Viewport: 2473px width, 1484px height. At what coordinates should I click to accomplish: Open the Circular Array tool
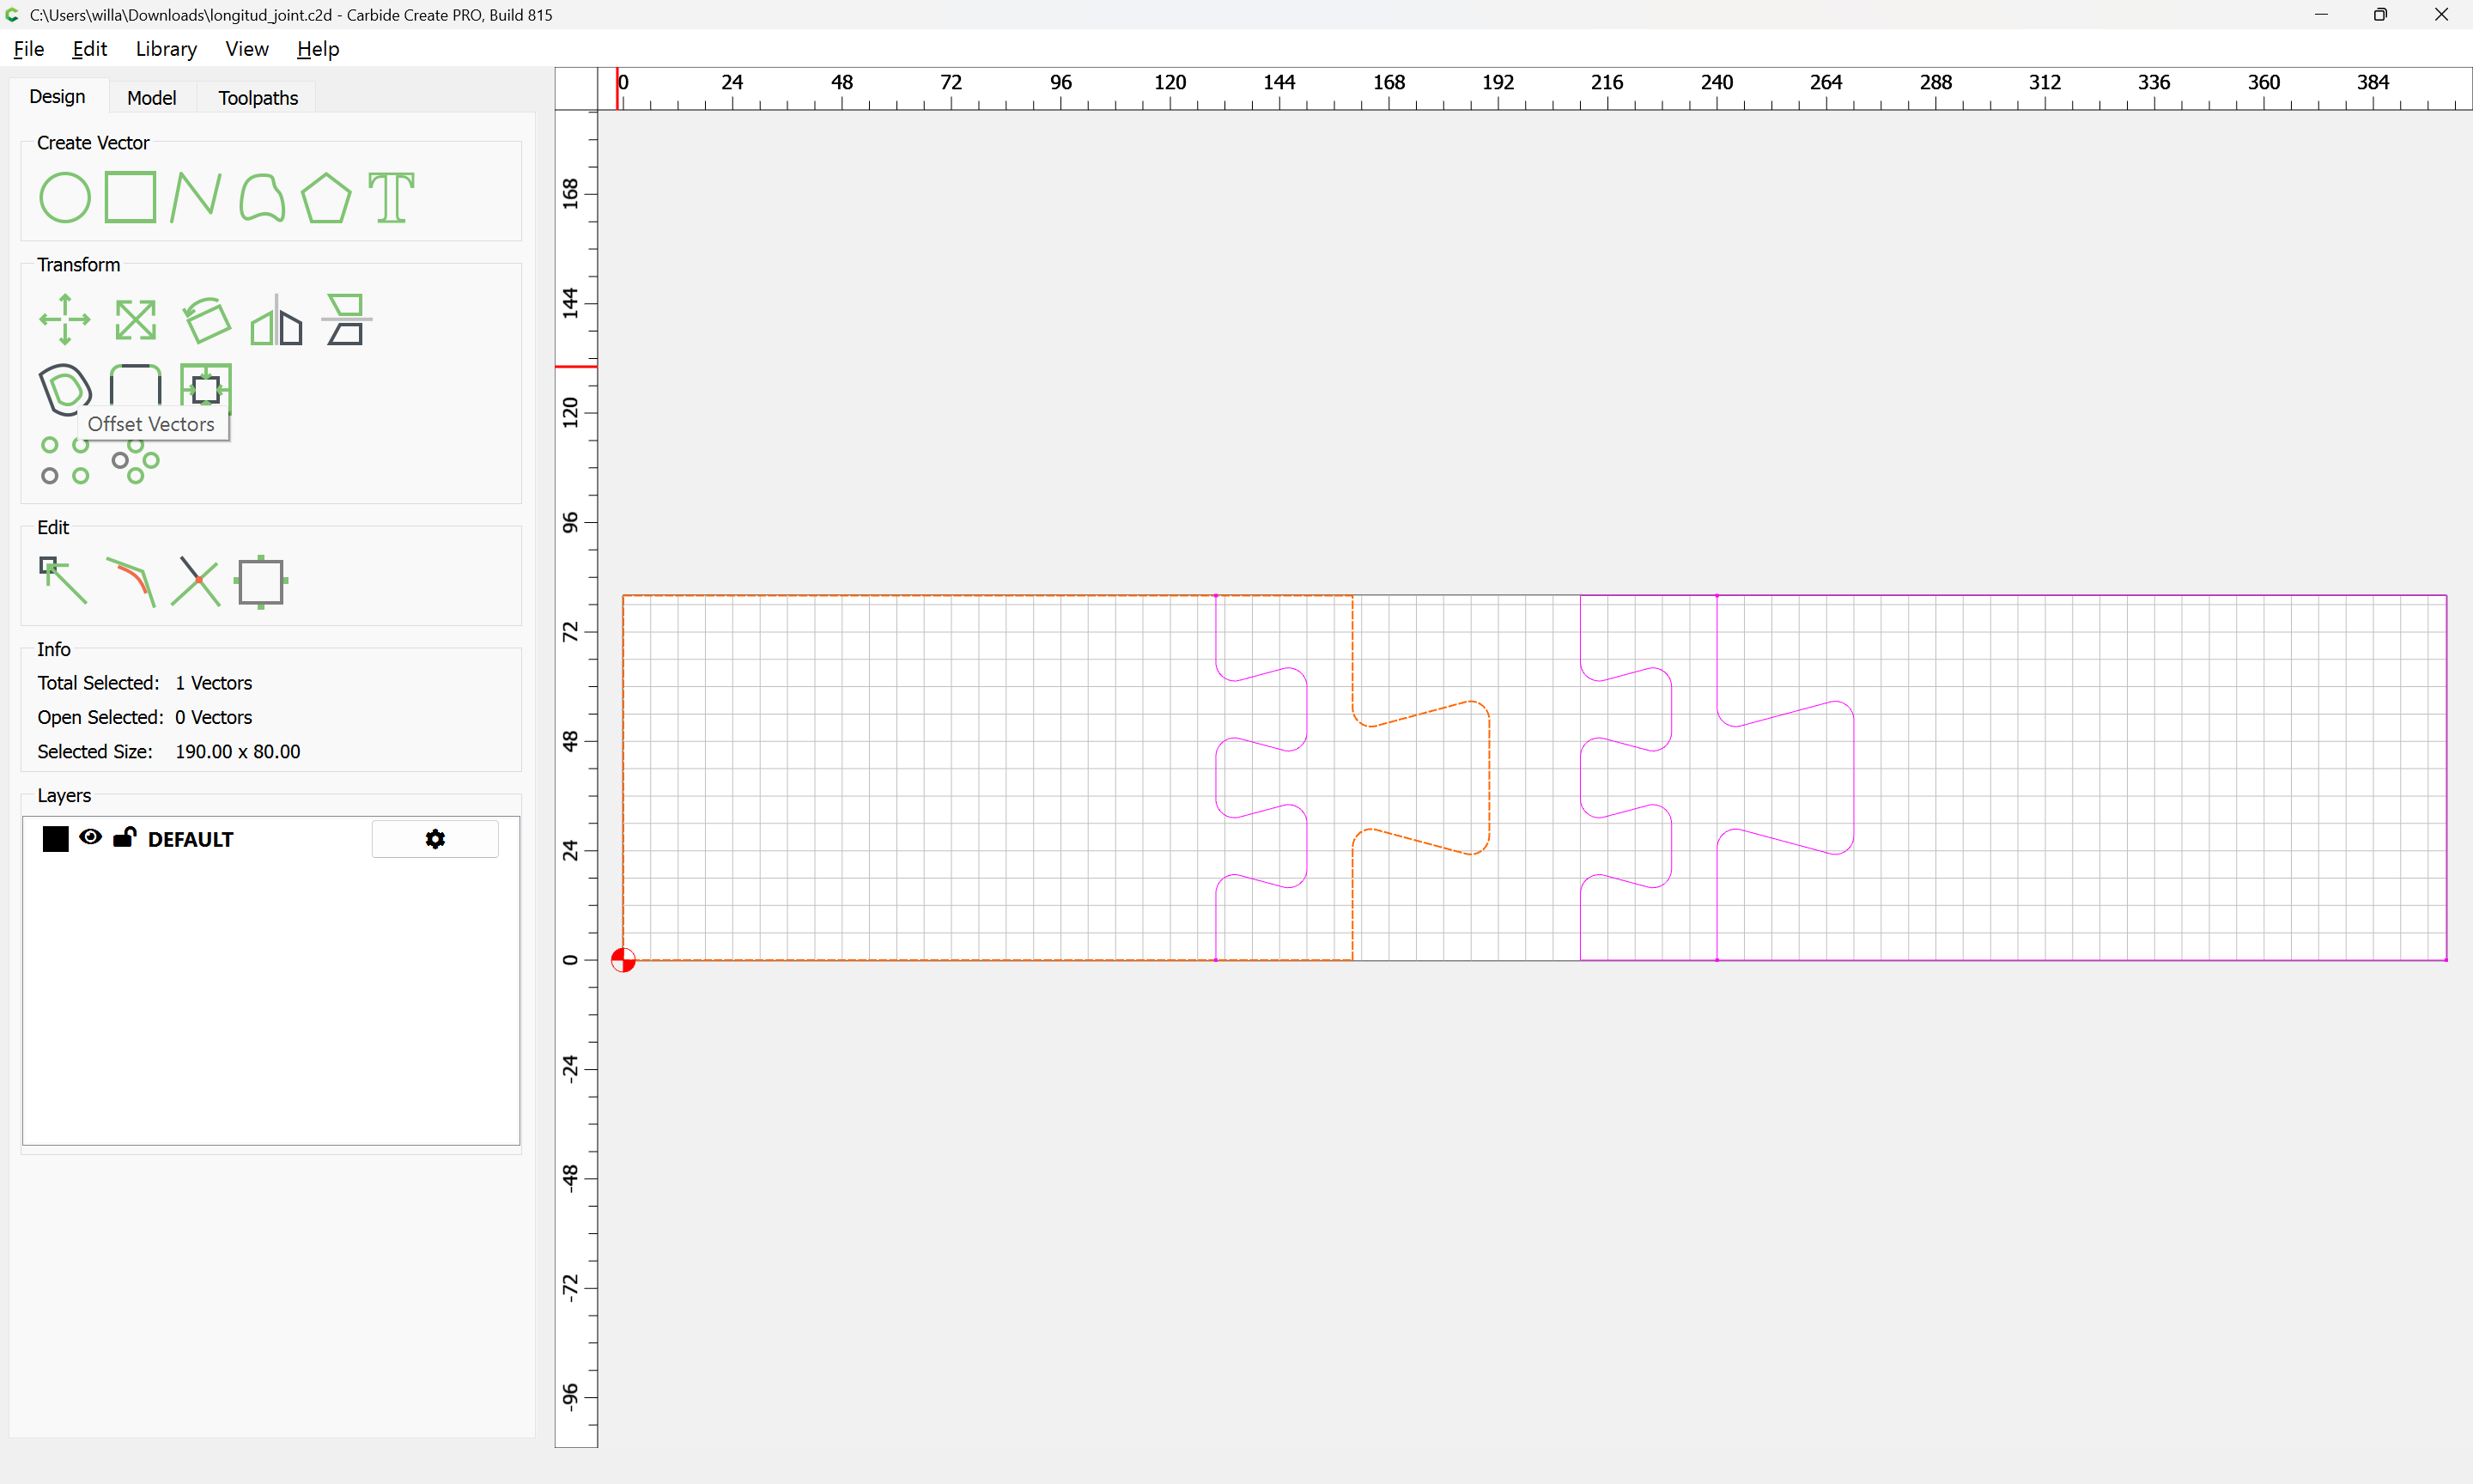[135, 463]
